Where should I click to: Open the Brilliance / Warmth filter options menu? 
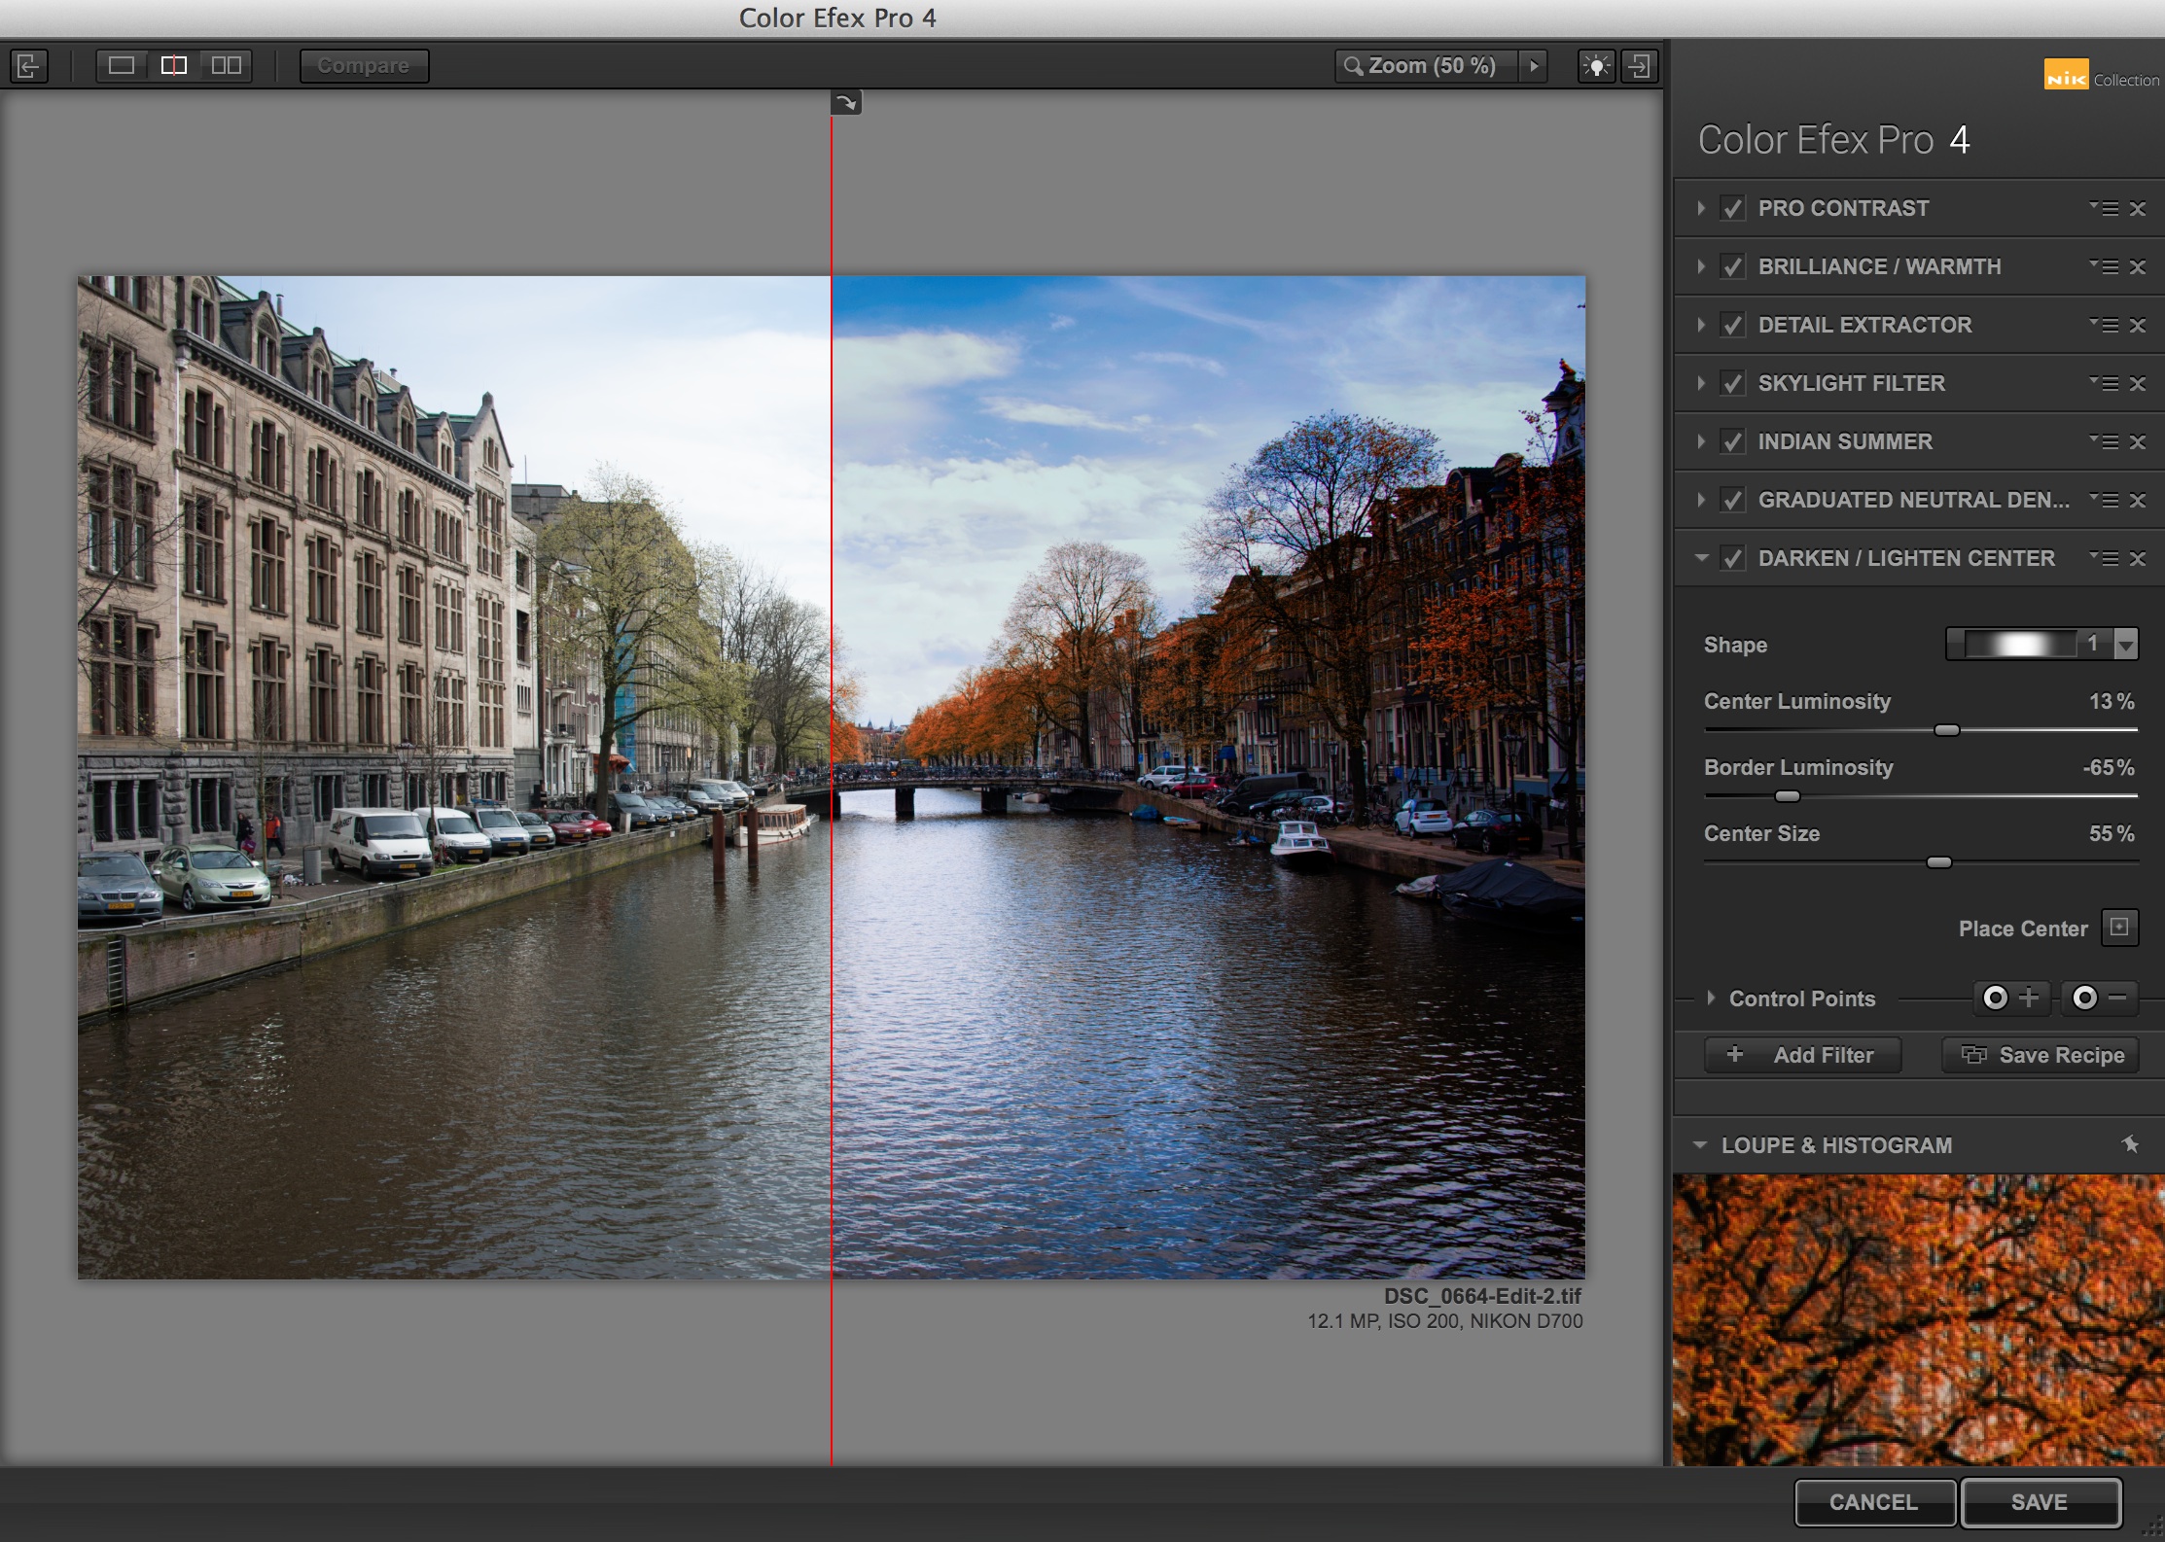coord(2104,266)
